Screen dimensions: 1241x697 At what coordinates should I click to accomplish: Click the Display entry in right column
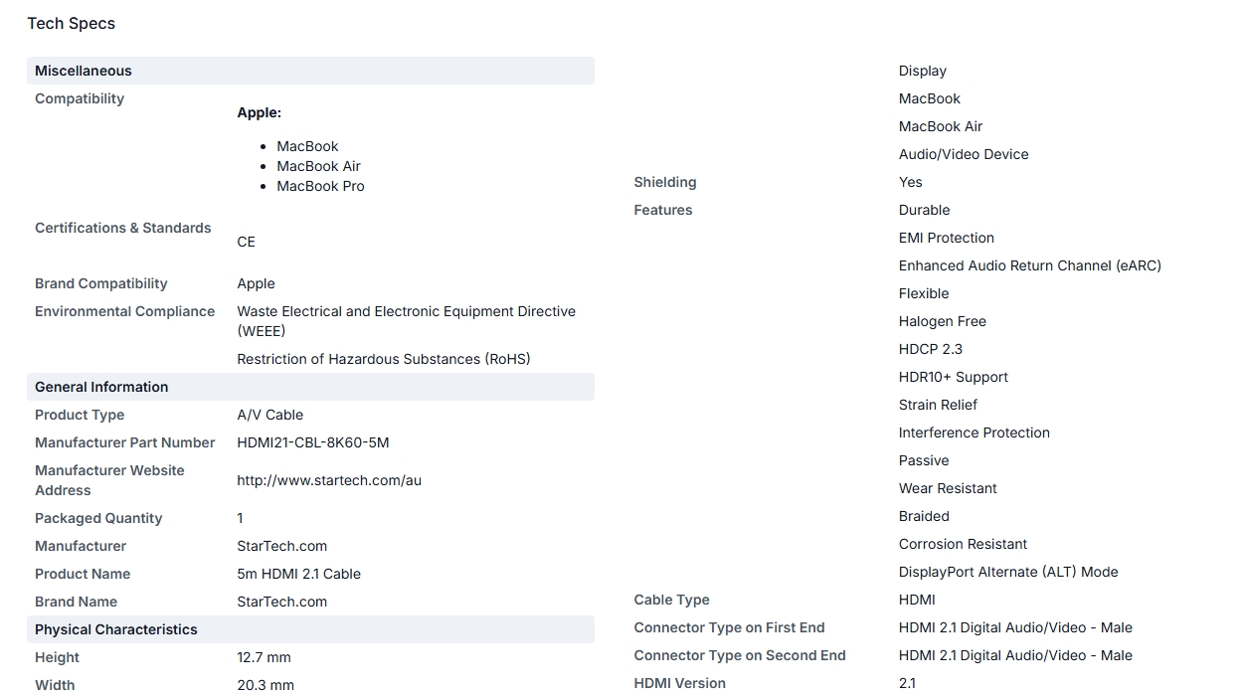(x=923, y=71)
